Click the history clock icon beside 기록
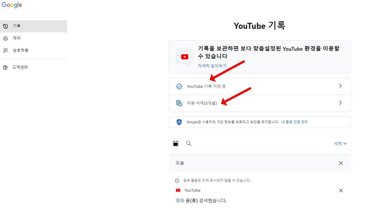The height and width of the screenshot is (208, 380). click(5, 26)
